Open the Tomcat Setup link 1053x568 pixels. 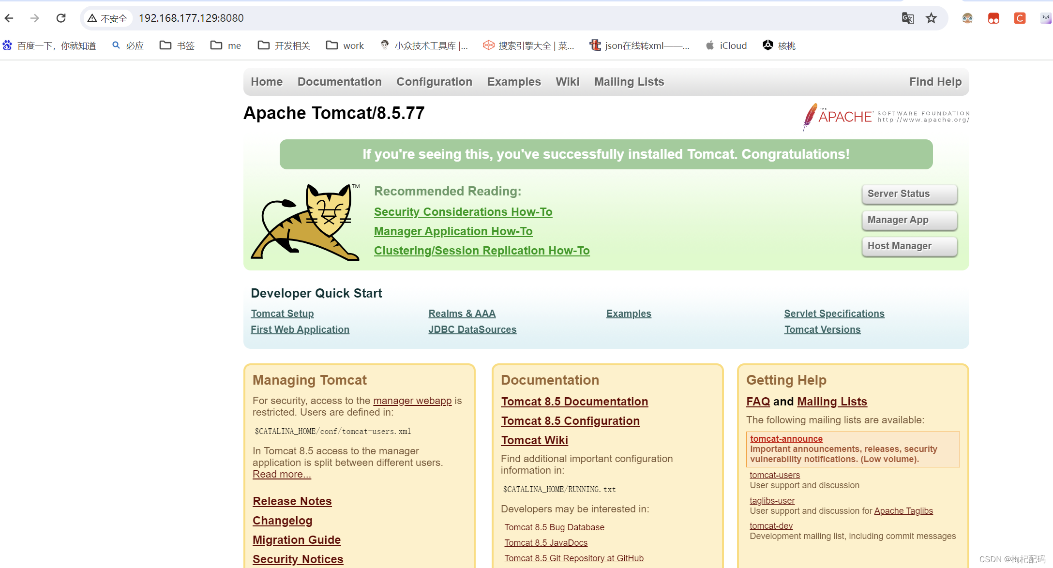pos(282,314)
